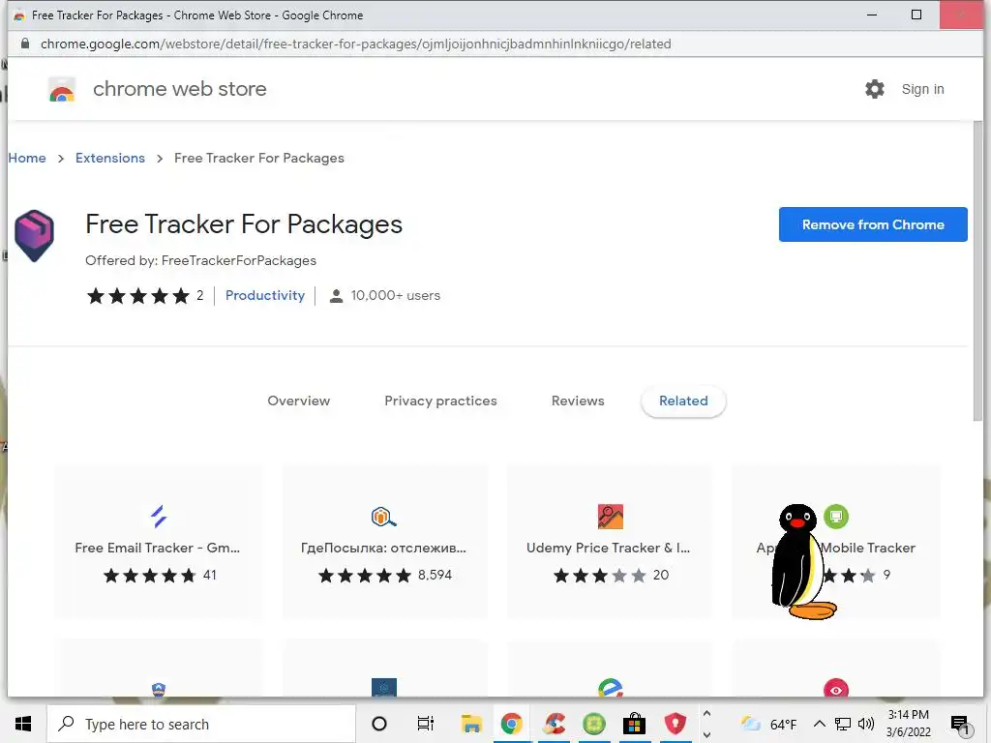This screenshot has height=743, width=991.
Task: Select the Related tab
Action: tap(683, 401)
